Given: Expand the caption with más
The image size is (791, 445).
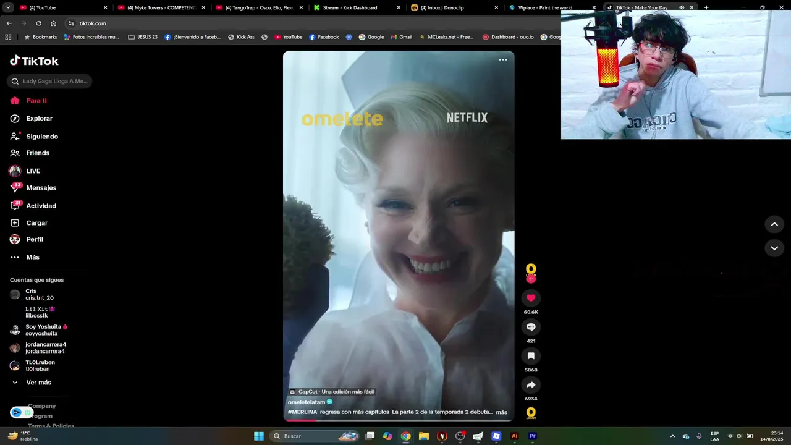Looking at the screenshot, I should point(502,412).
